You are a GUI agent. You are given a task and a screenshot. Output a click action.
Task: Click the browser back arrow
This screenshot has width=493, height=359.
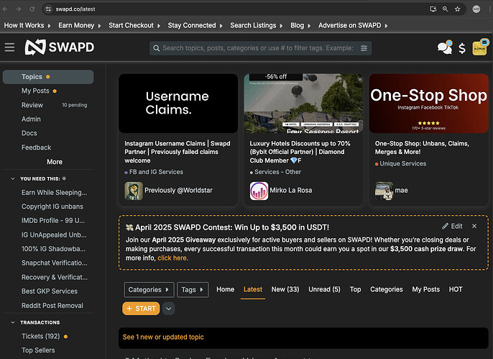[x=5, y=9]
